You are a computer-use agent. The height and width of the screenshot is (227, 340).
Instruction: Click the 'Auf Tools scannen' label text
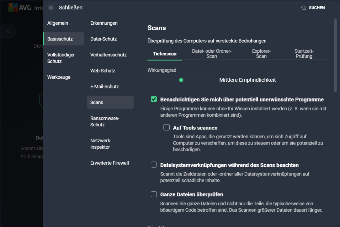pyautogui.click(x=195, y=128)
